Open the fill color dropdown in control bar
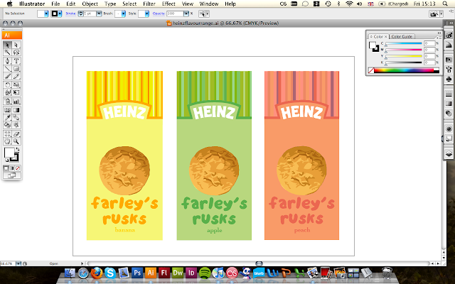The width and height of the screenshot is (455, 284). tap(46, 13)
